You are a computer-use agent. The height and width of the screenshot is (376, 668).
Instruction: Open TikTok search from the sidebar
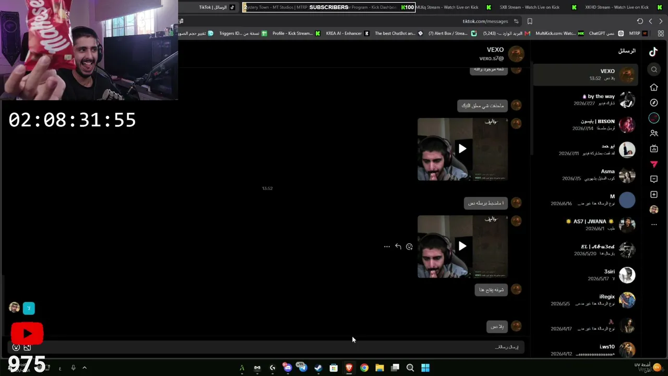pos(654,69)
